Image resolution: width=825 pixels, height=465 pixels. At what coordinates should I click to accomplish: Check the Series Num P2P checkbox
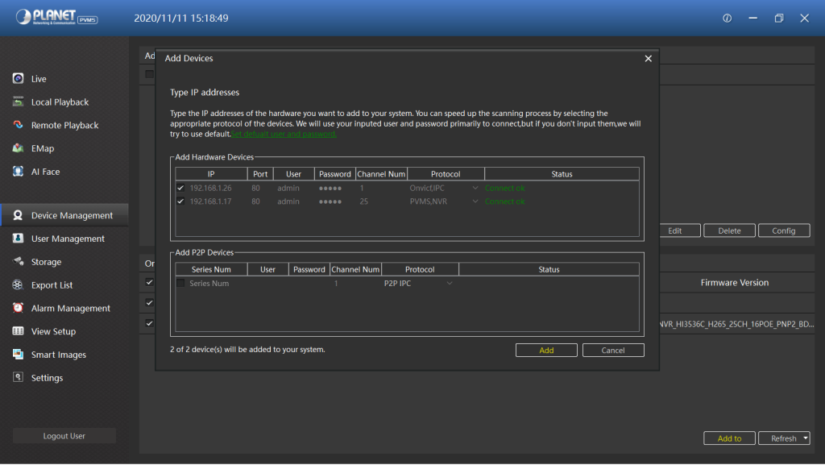pos(180,283)
